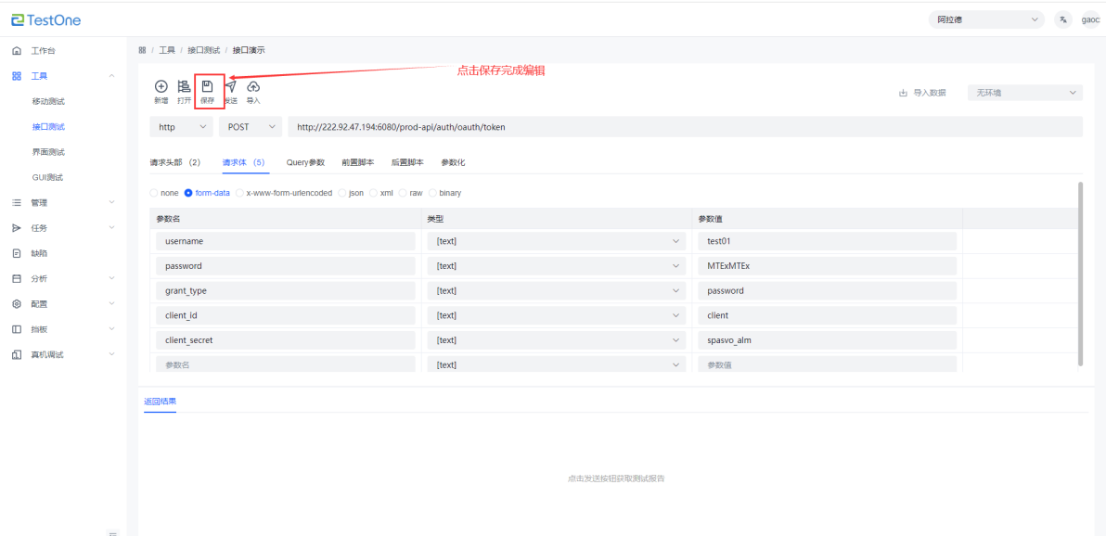Screen dimensions: 1106x536
Task: Collapse sidebar using bottom fold icon
Action: (112, 532)
